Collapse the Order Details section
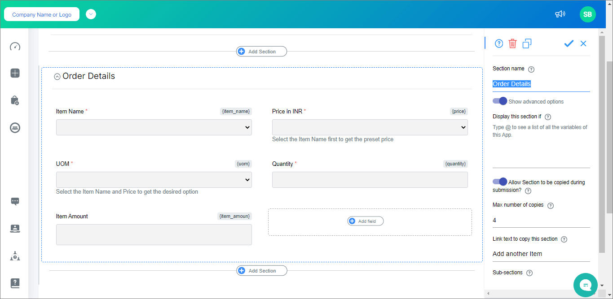The height and width of the screenshot is (299, 613). click(x=57, y=76)
